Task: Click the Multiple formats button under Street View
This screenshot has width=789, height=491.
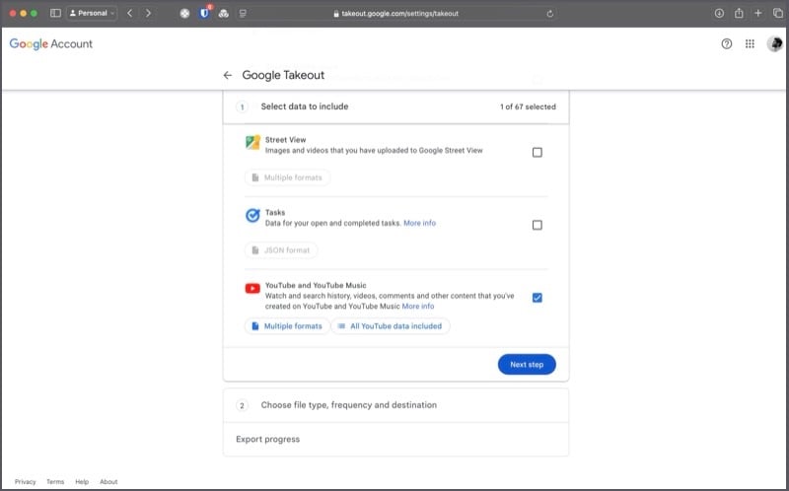Action: pos(287,177)
